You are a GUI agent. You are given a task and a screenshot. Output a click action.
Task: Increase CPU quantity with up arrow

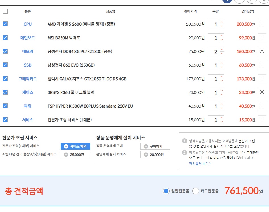point(222,22)
